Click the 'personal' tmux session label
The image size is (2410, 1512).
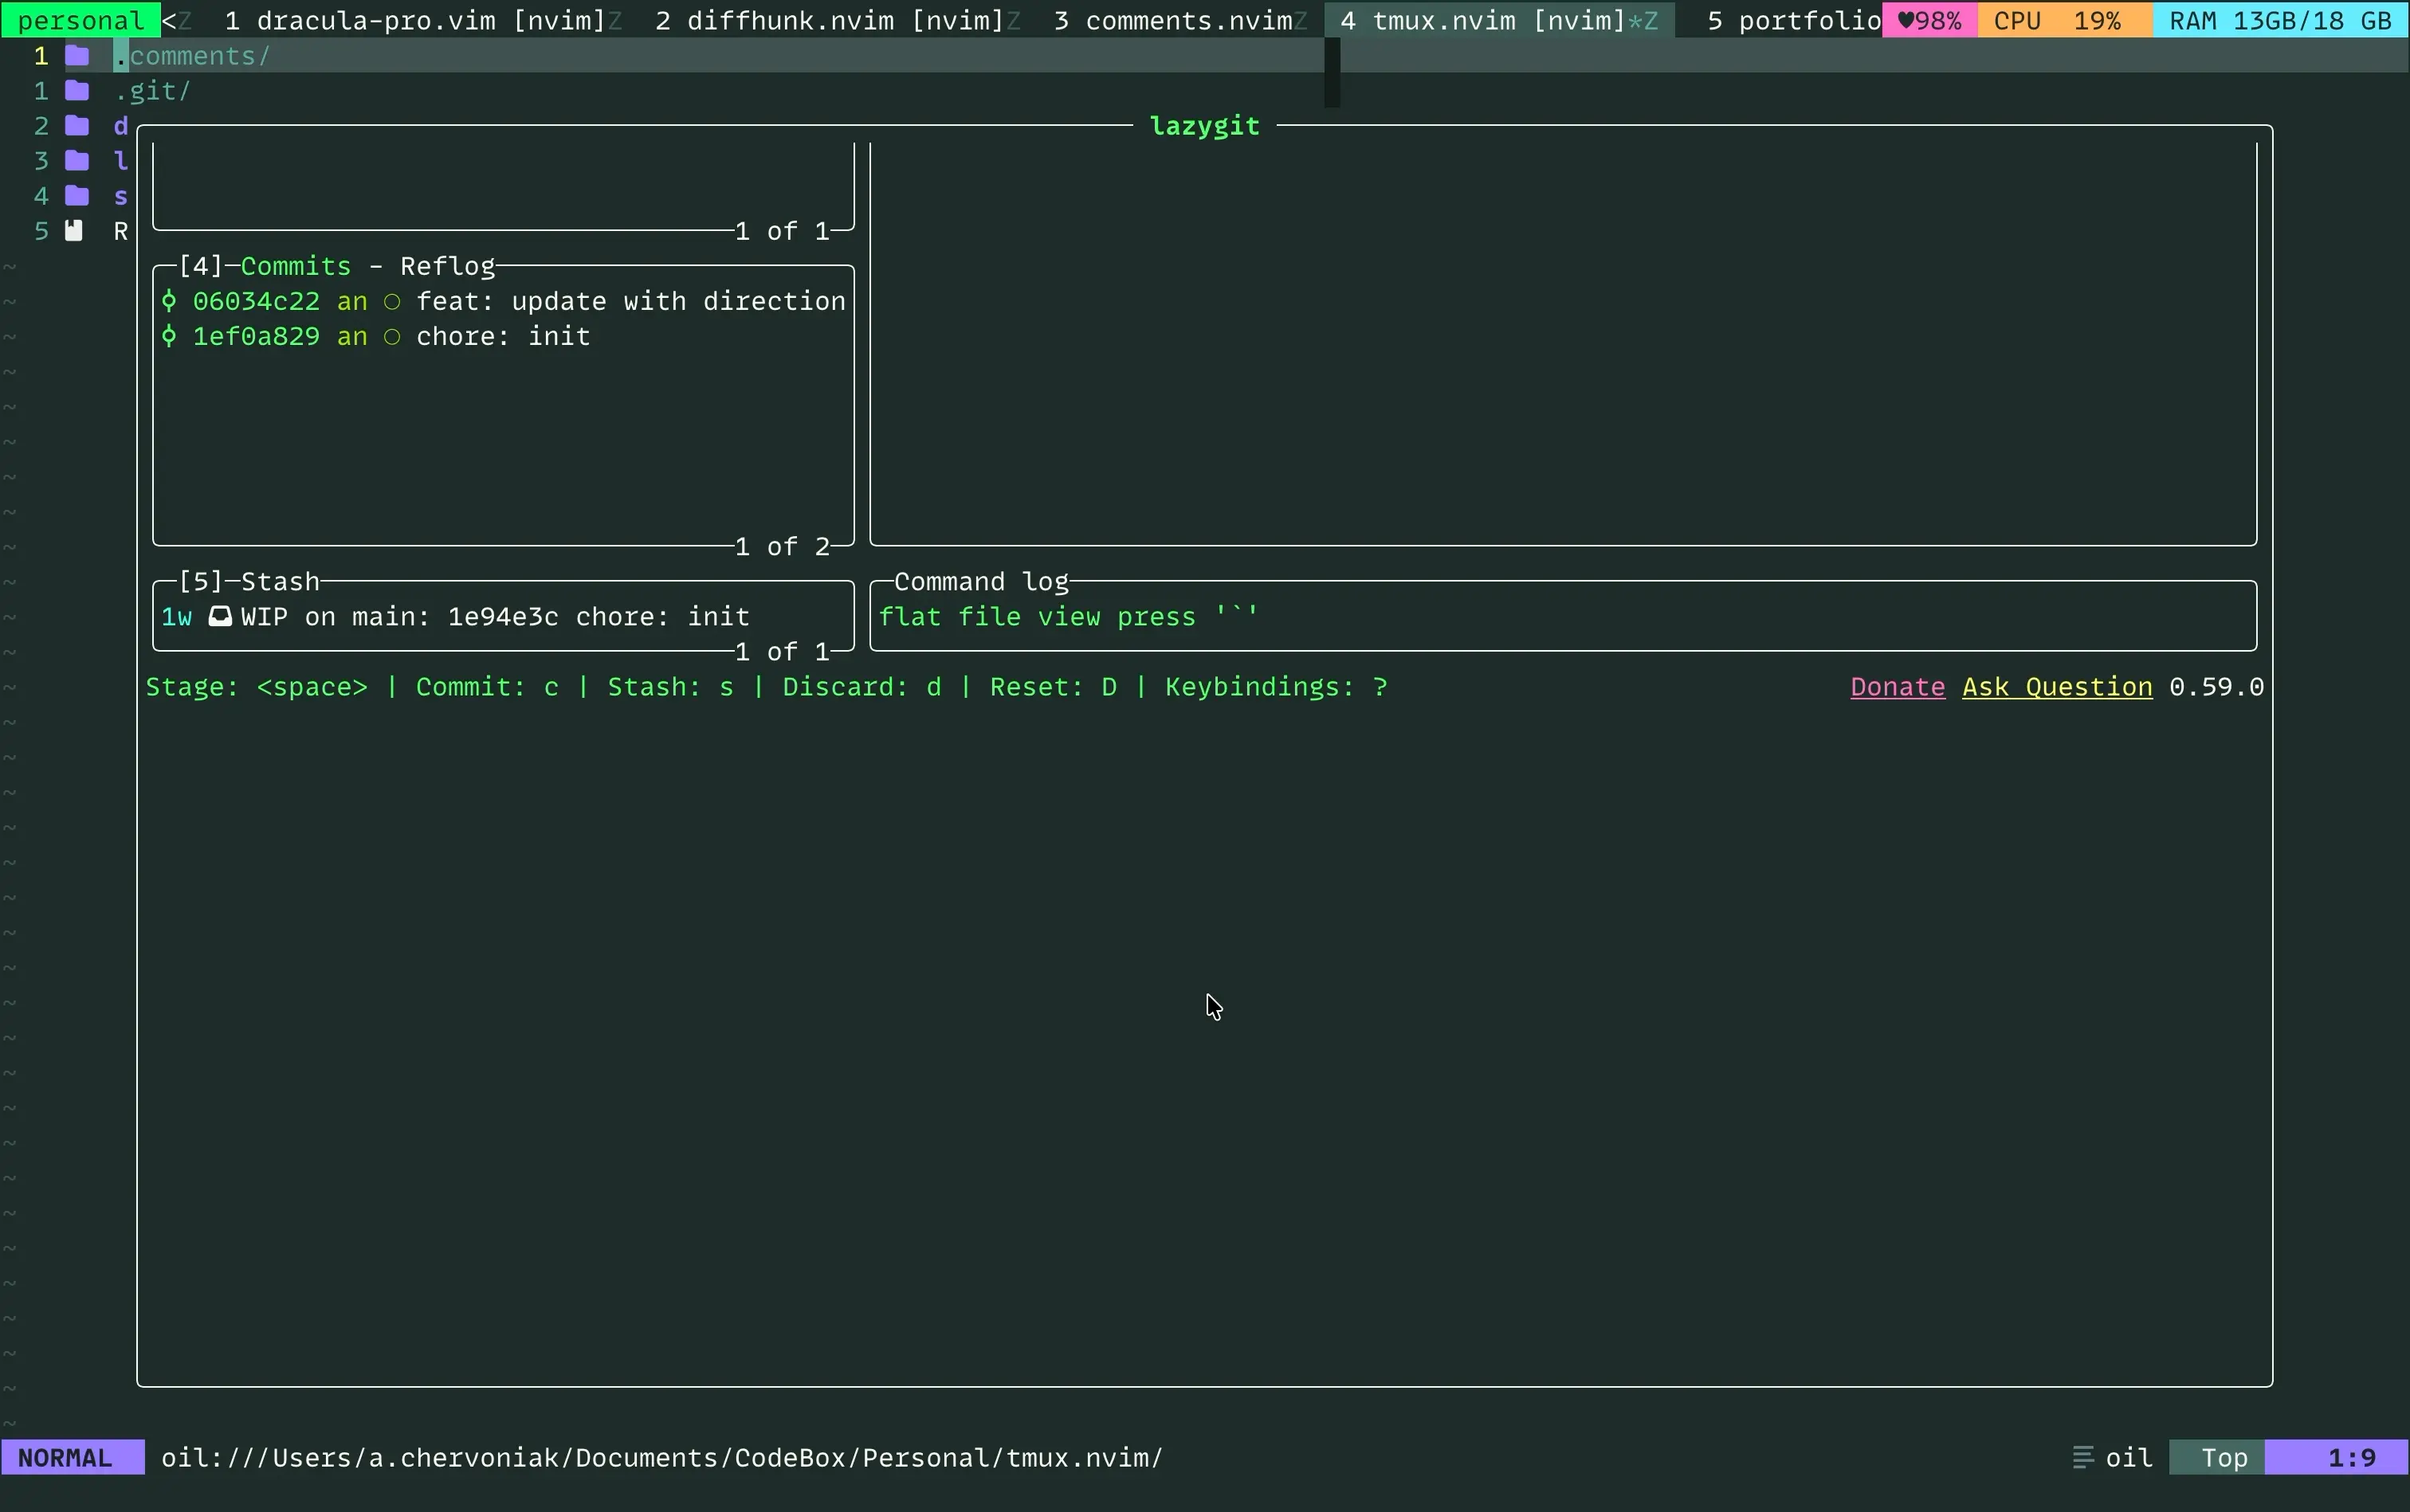pyautogui.click(x=80, y=20)
